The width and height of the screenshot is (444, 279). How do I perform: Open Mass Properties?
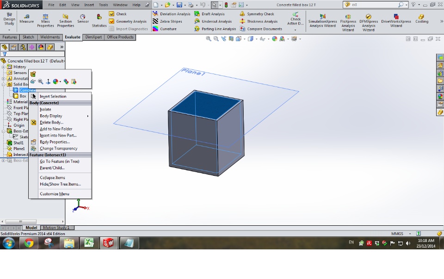45,21
